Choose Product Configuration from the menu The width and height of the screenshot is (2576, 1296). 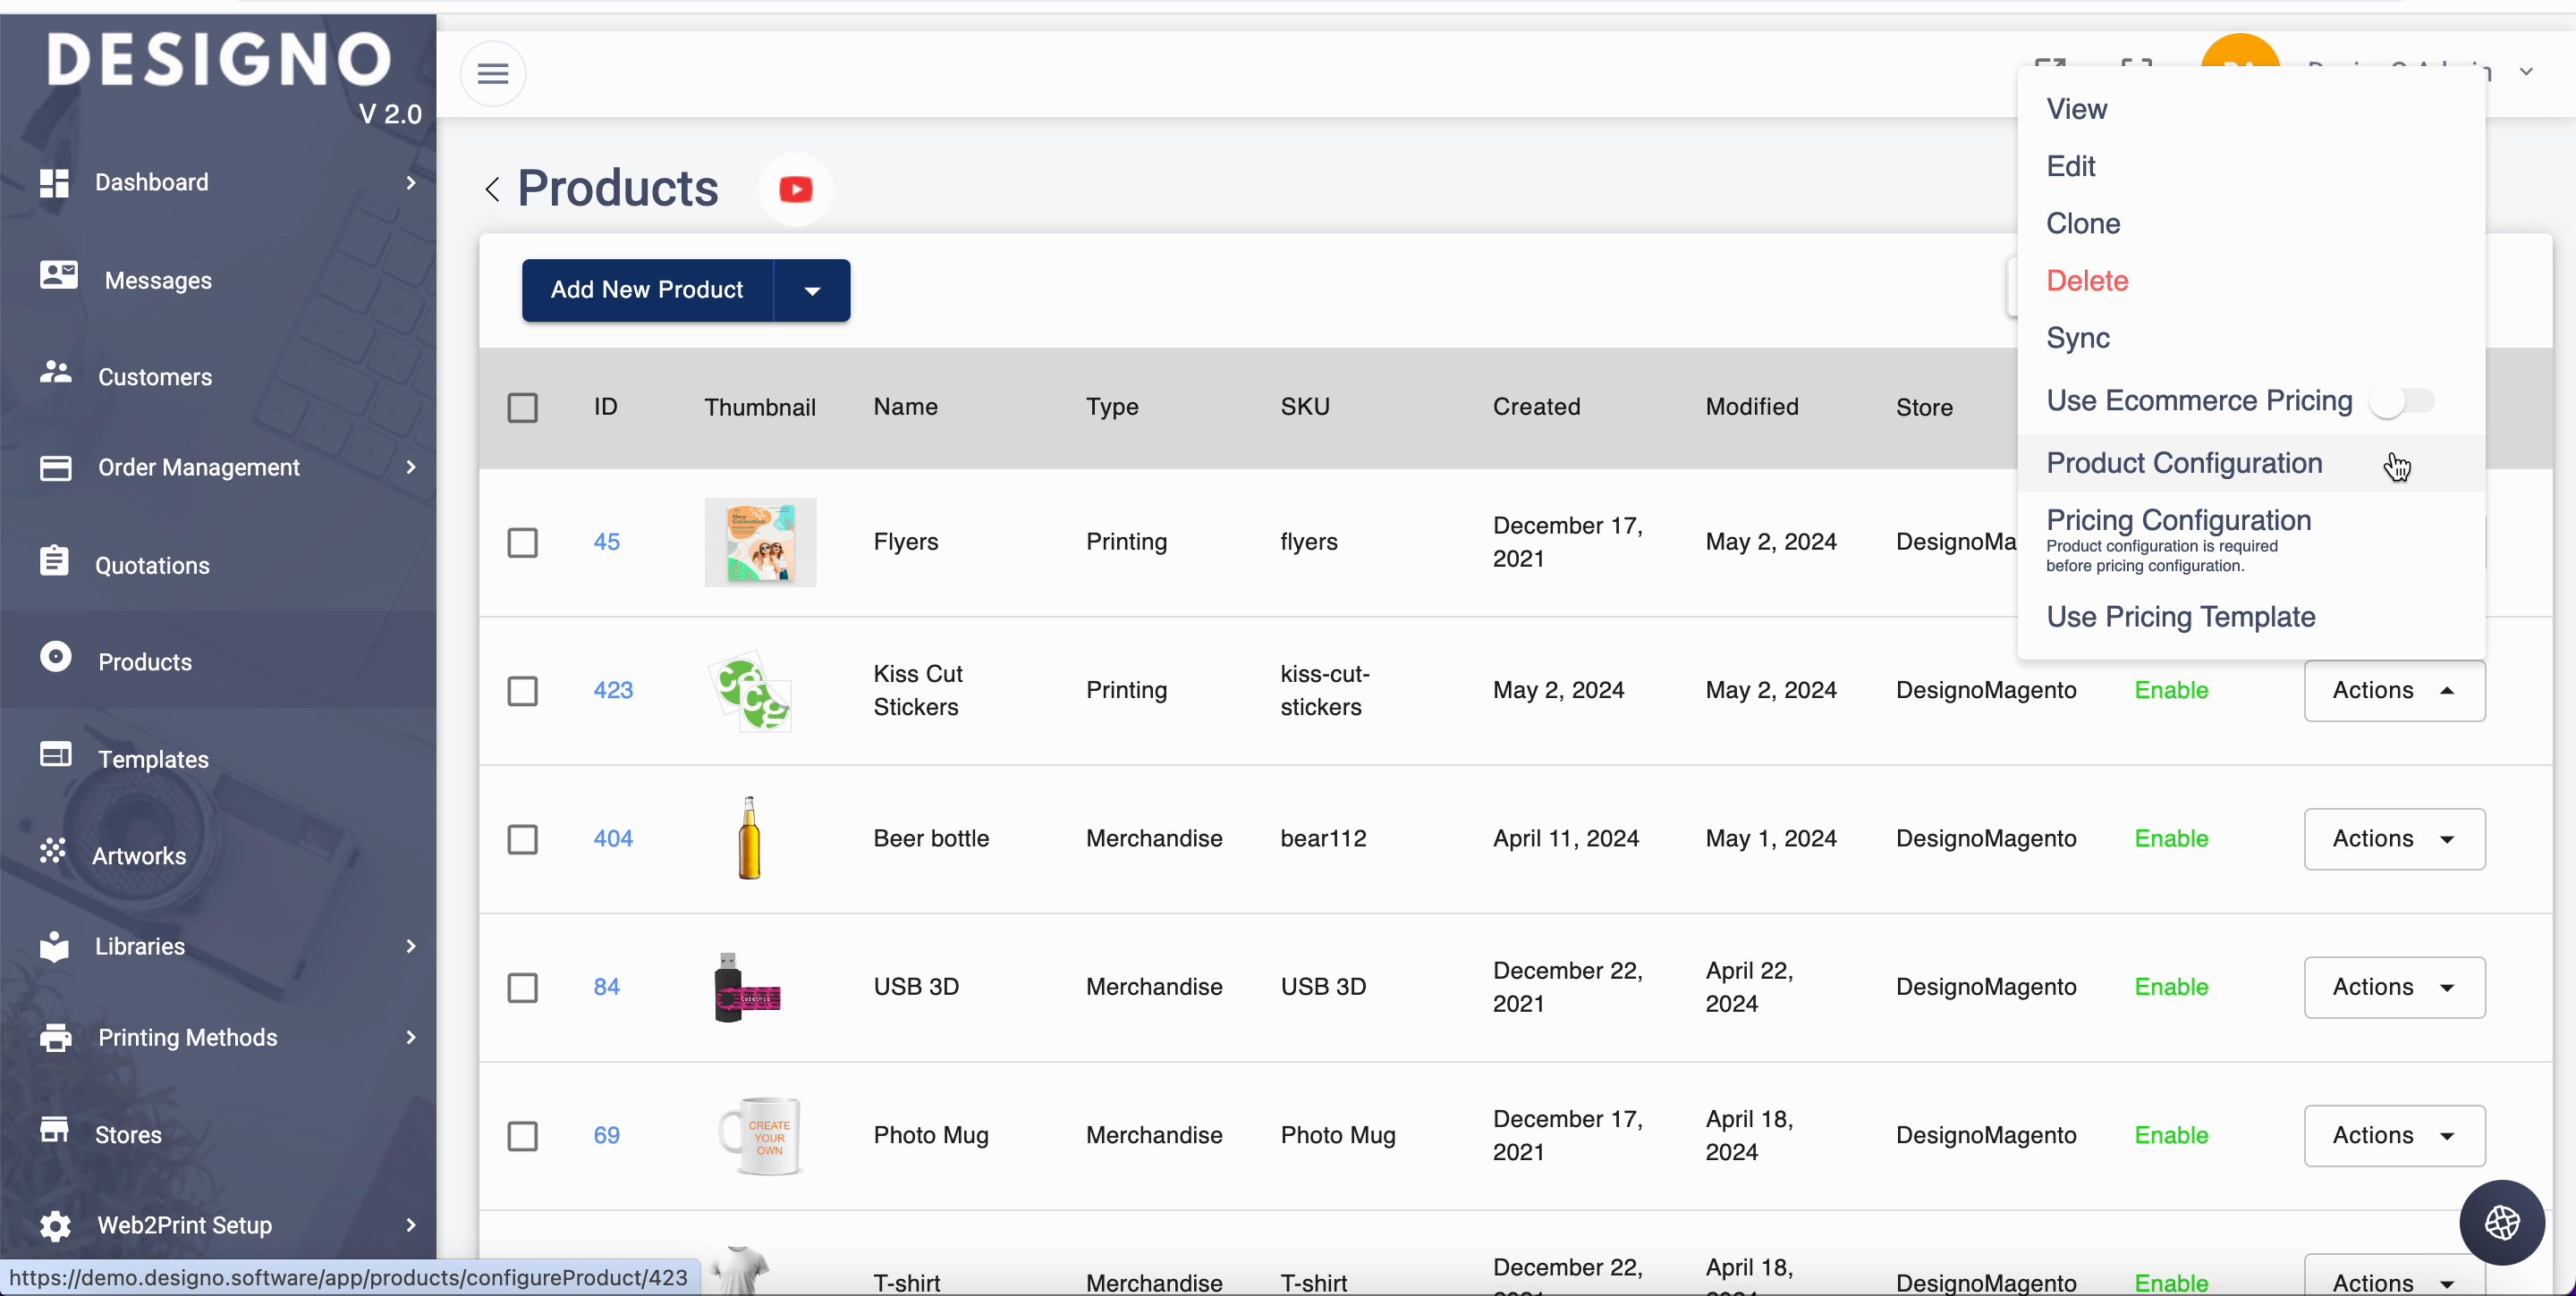pyautogui.click(x=2183, y=464)
